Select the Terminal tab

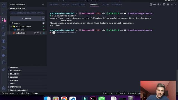tap(94, 4)
